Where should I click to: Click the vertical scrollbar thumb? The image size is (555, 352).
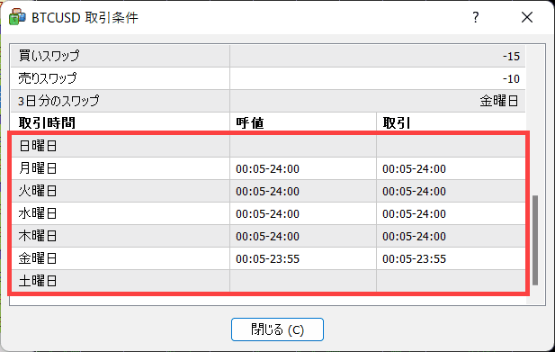535,240
